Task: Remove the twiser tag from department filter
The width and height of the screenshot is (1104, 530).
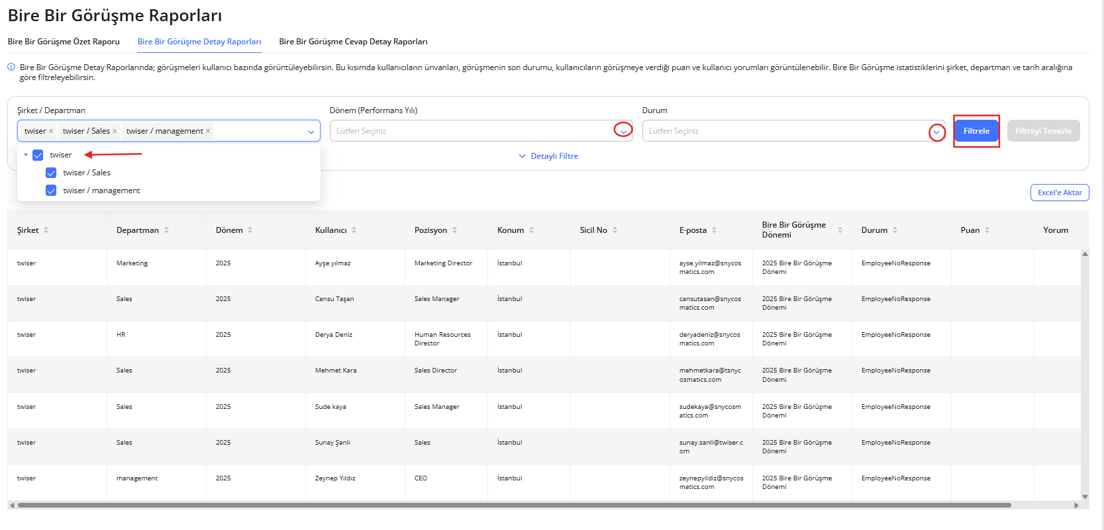Action: tap(51, 131)
